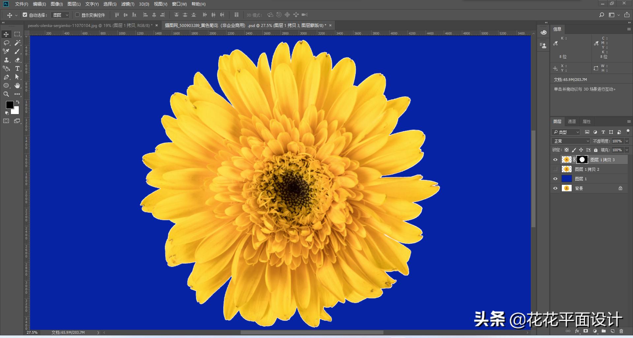Screen dimensions: 633x338
Task: Disable the Auto-Select checkbox
Action: 25,15
